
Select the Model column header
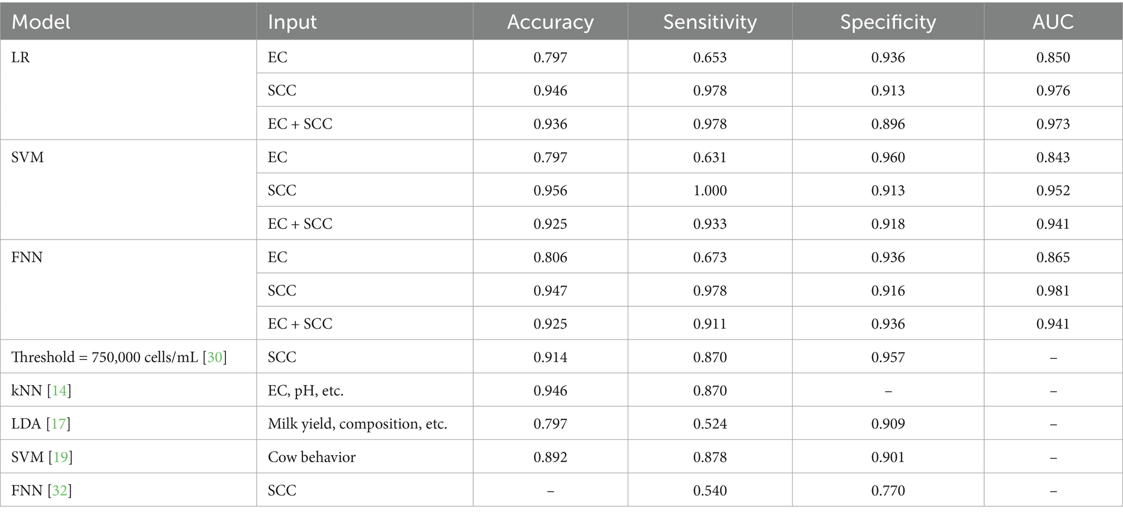41,22
